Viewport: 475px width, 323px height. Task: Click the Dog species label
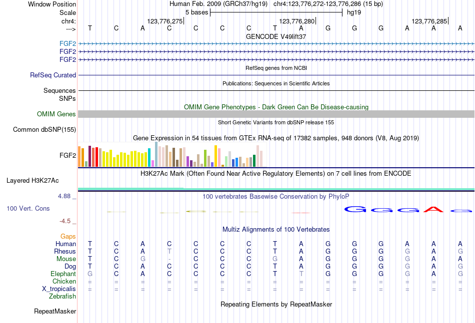[x=70, y=267]
